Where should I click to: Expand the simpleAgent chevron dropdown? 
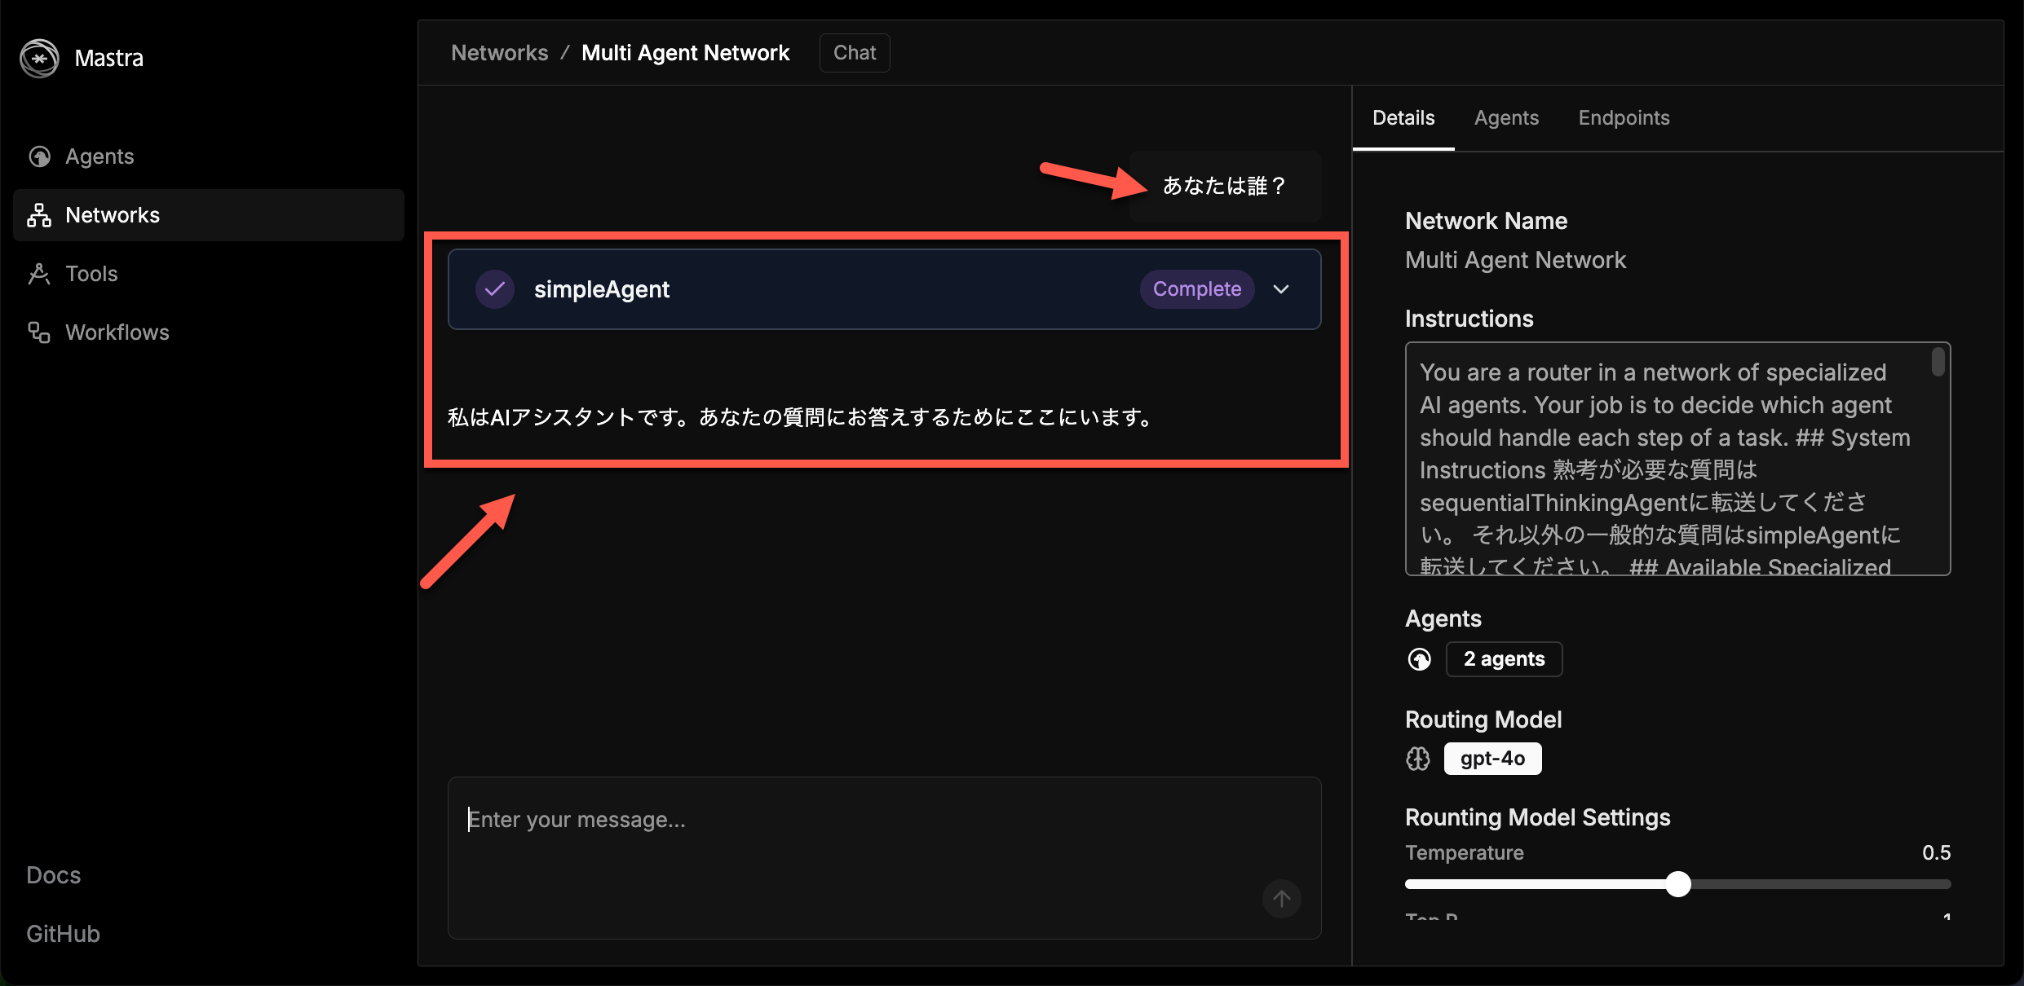point(1281,289)
